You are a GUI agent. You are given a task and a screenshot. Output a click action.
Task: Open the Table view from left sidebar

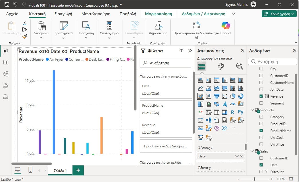[x=6, y=62]
